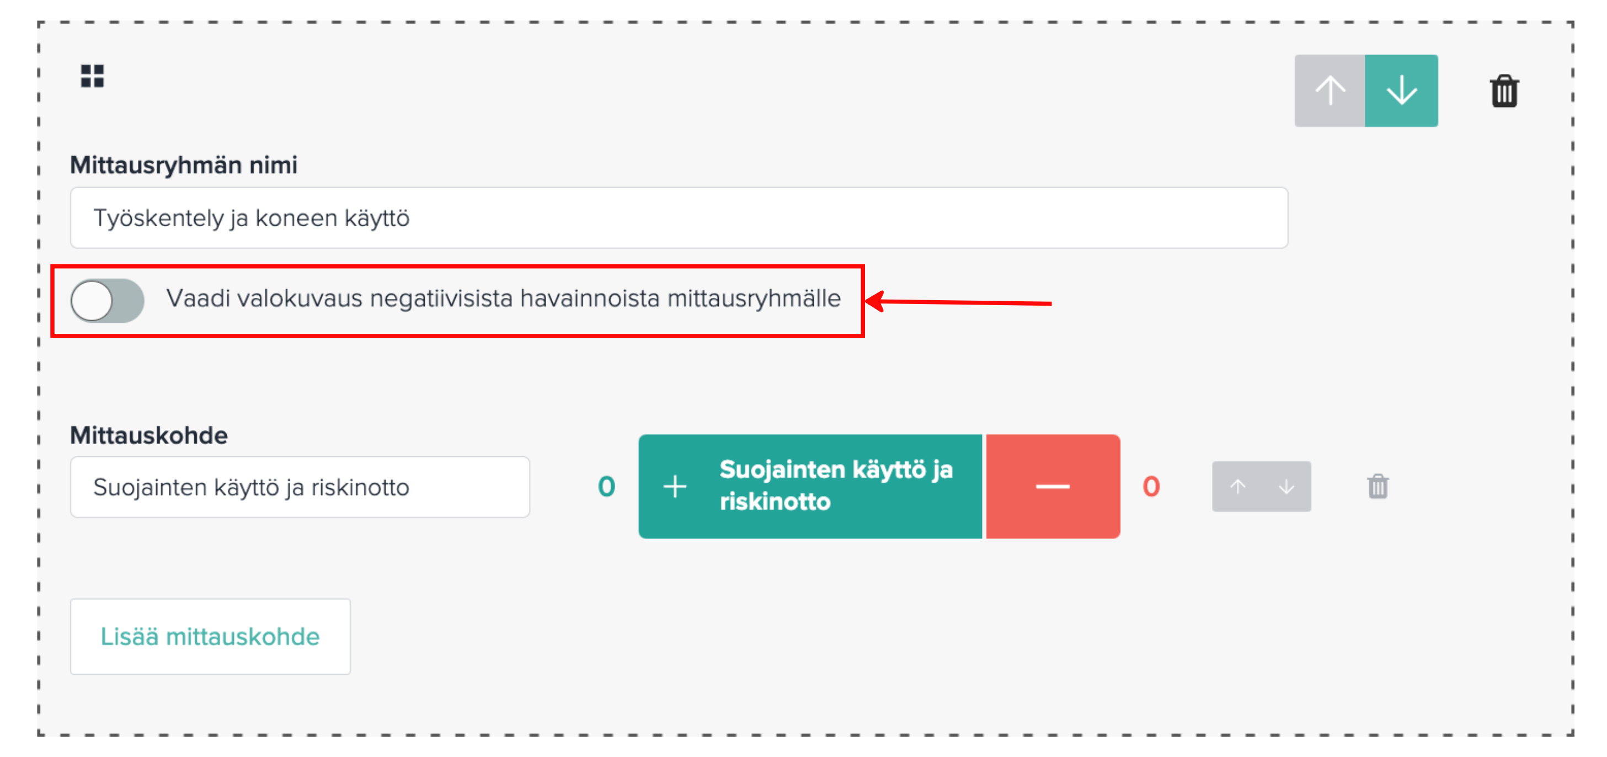1607x757 pixels.
Task: Click the red arrow pointing at the toggle
Action: tap(959, 302)
